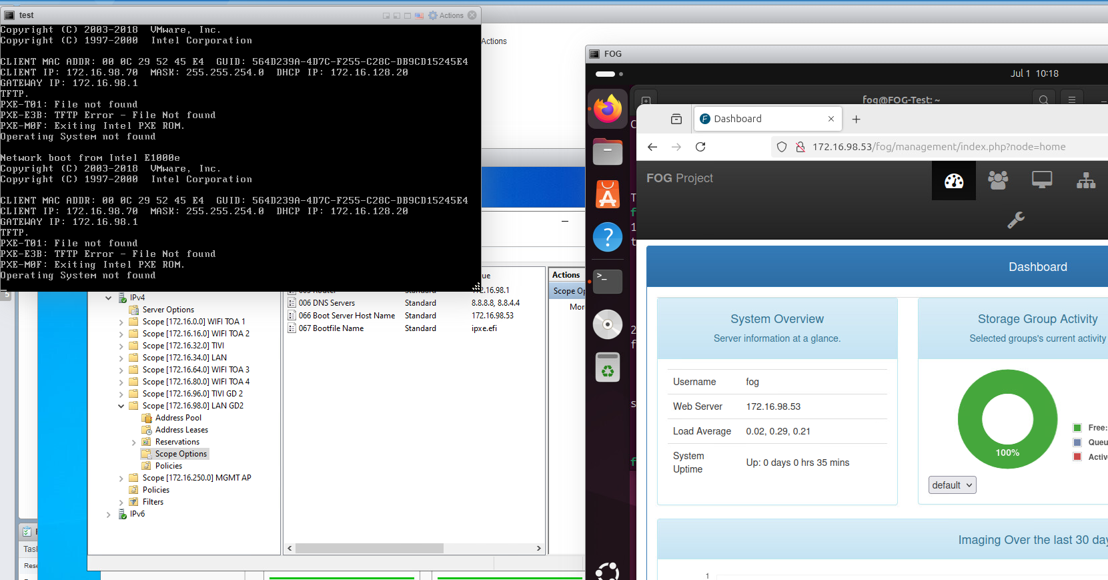Collapse the IPv4 node
Viewport: 1108px width, 580px height.
[108, 298]
